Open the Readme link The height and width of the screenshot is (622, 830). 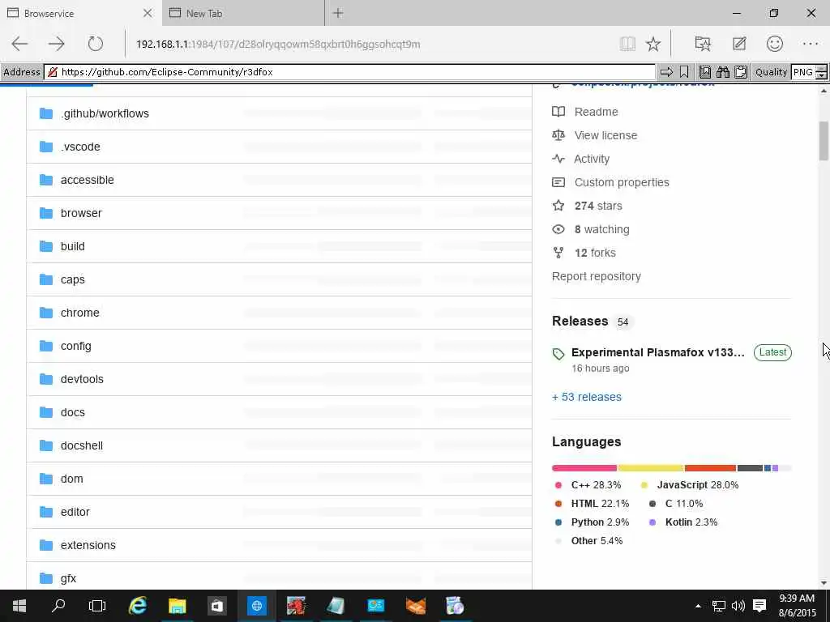596,112
